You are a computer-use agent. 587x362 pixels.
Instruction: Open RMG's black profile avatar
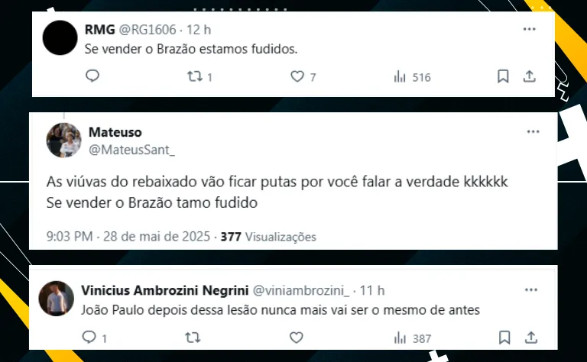pyautogui.click(x=60, y=37)
